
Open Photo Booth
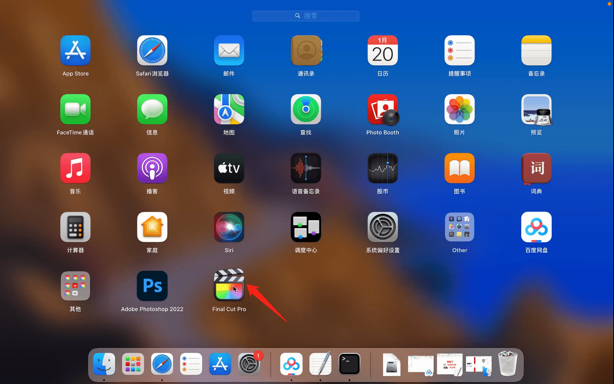tap(383, 109)
